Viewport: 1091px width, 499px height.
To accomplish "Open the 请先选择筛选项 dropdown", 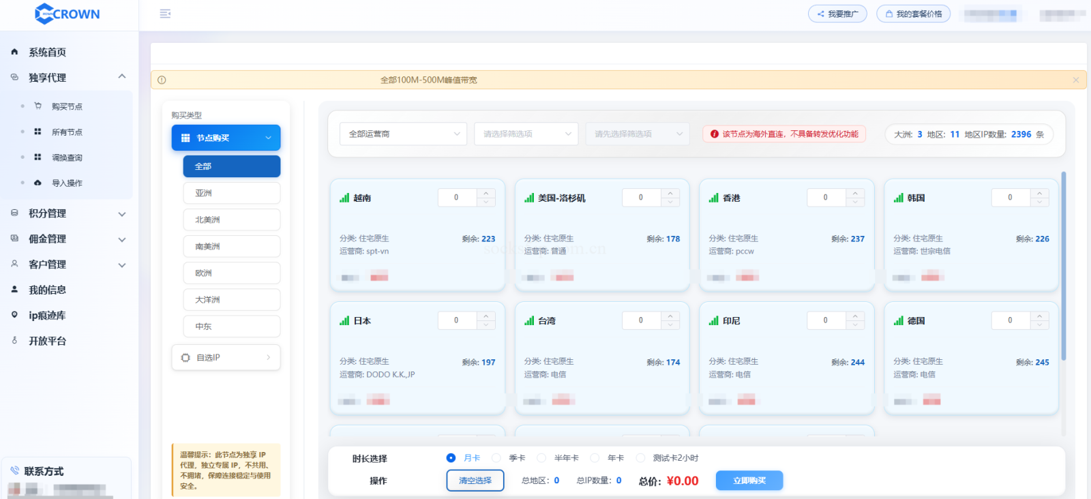I will tap(638, 134).
